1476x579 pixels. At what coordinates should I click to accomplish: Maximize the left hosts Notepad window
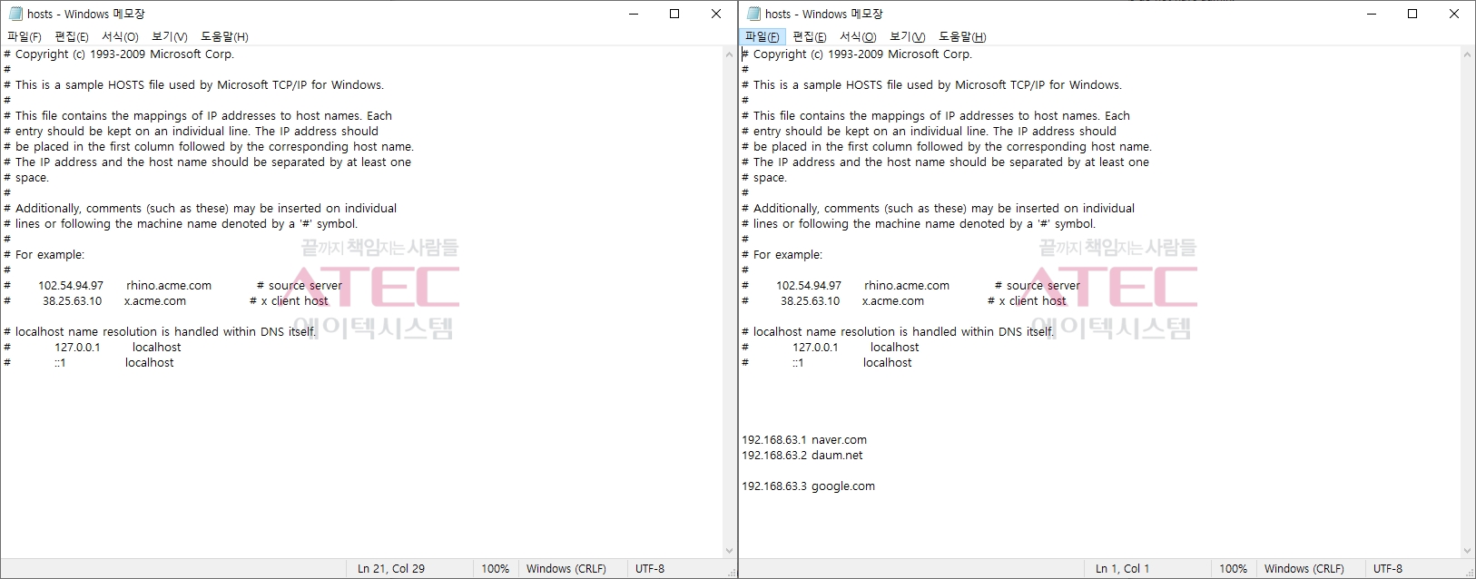[674, 14]
